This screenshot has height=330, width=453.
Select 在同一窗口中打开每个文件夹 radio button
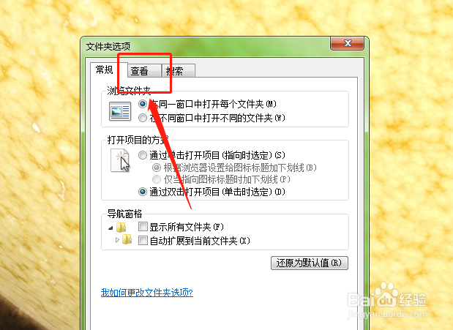[x=143, y=104]
